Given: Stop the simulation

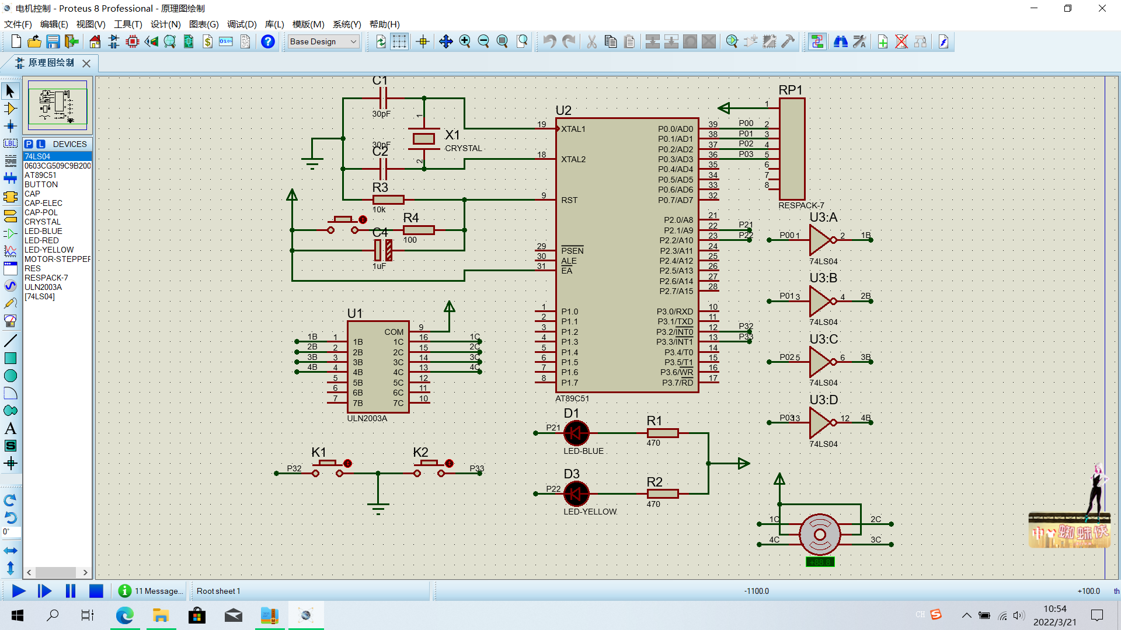Looking at the screenshot, I should 96,591.
